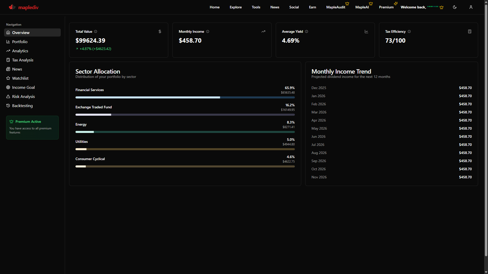488x274 pixels.
Task: Click the page vertical scrollbar
Action: [x=486, y=127]
